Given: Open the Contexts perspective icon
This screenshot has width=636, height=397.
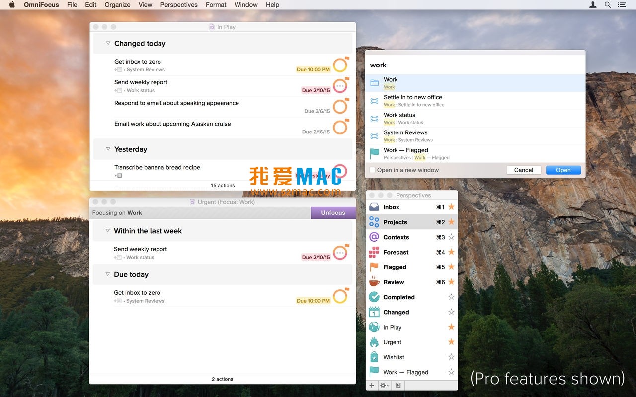Looking at the screenshot, I should tap(374, 237).
